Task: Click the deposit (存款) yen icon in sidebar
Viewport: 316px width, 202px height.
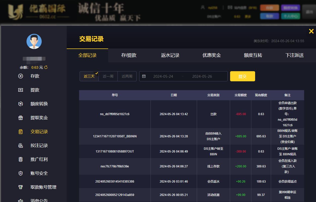Action: 21,76
